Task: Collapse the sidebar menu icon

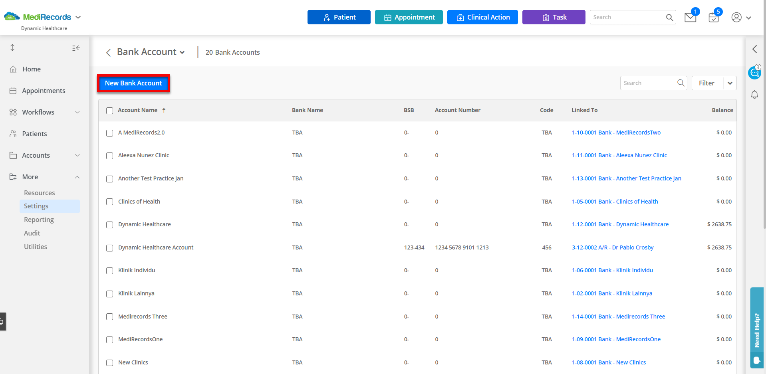Action: pos(76,48)
